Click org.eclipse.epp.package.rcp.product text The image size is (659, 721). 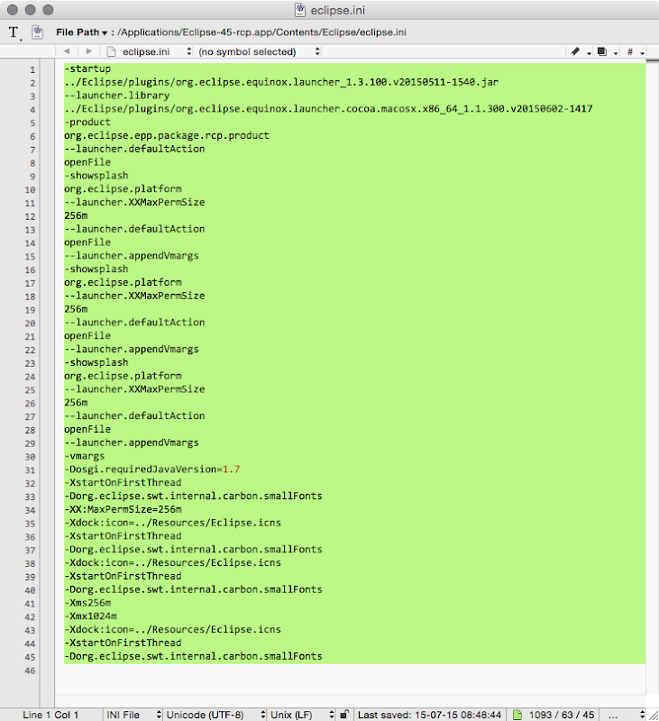click(x=167, y=135)
